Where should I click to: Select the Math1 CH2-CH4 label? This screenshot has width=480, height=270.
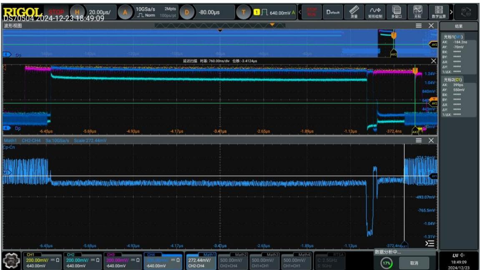coord(201,260)
